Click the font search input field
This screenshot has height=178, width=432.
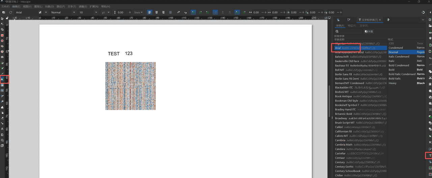coord(348,31)
